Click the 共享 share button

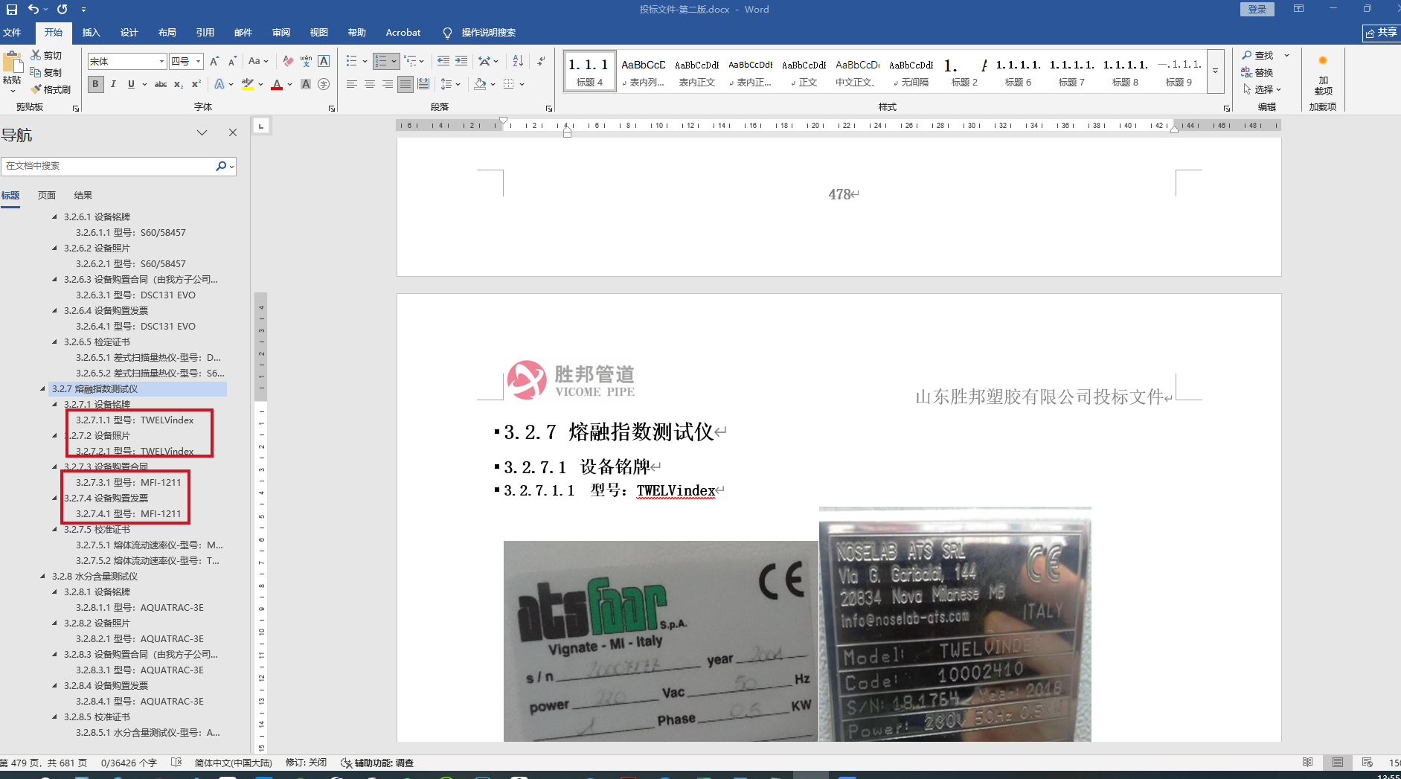(x=1381, y=33)
